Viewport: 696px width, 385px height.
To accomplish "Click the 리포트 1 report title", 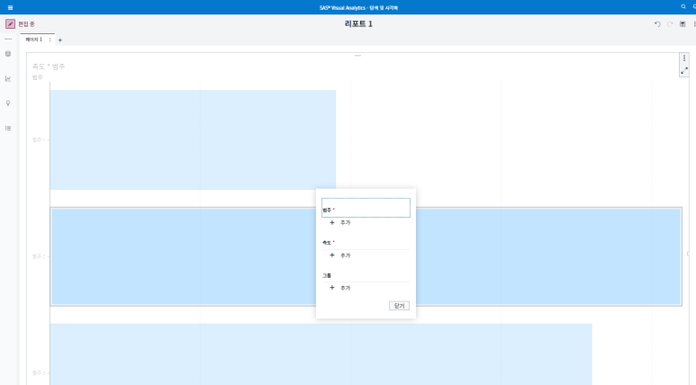I will (358, 24).
